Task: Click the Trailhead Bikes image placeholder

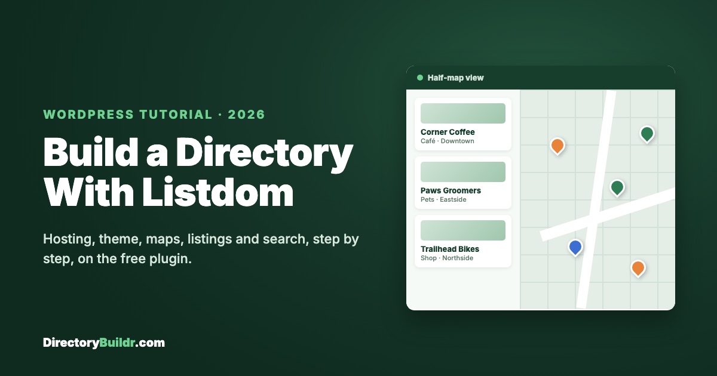Action: (x=463, y=230)
